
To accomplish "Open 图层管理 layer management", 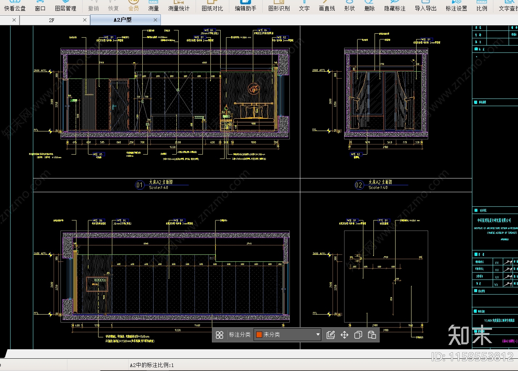I will point(66,6).
